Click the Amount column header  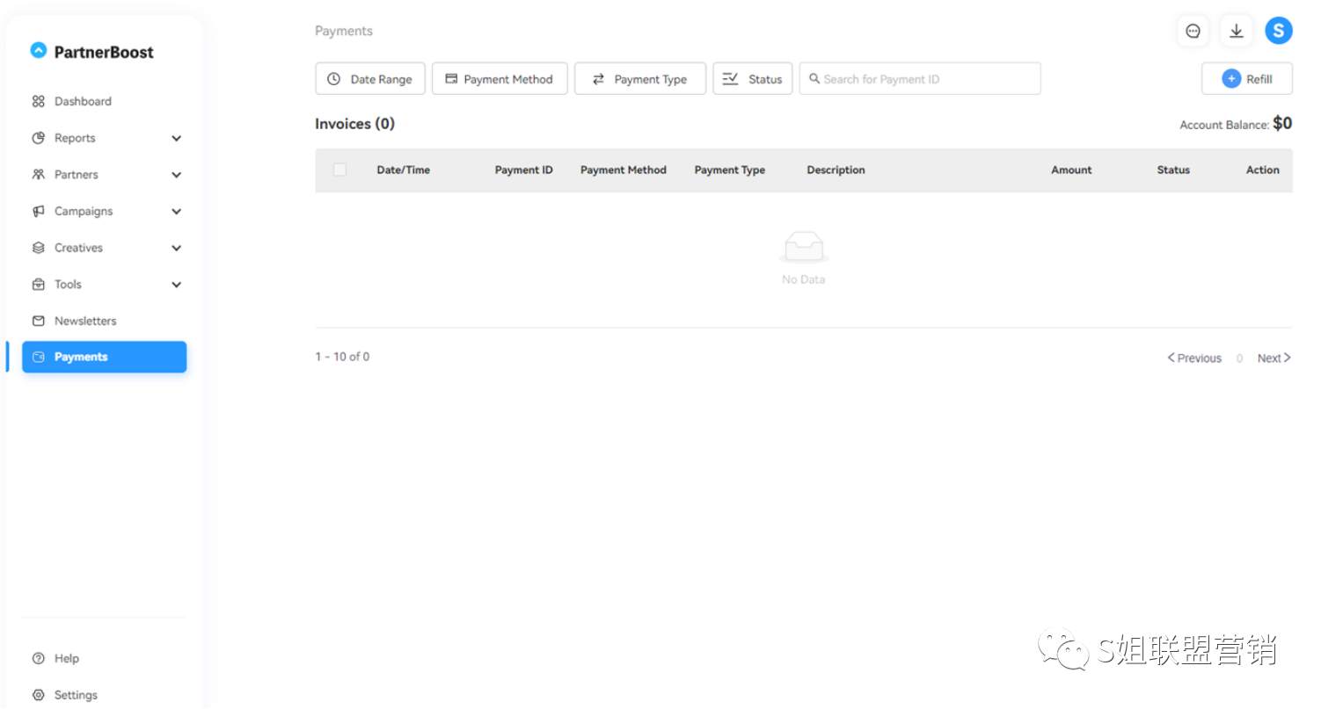[1071, 170]
